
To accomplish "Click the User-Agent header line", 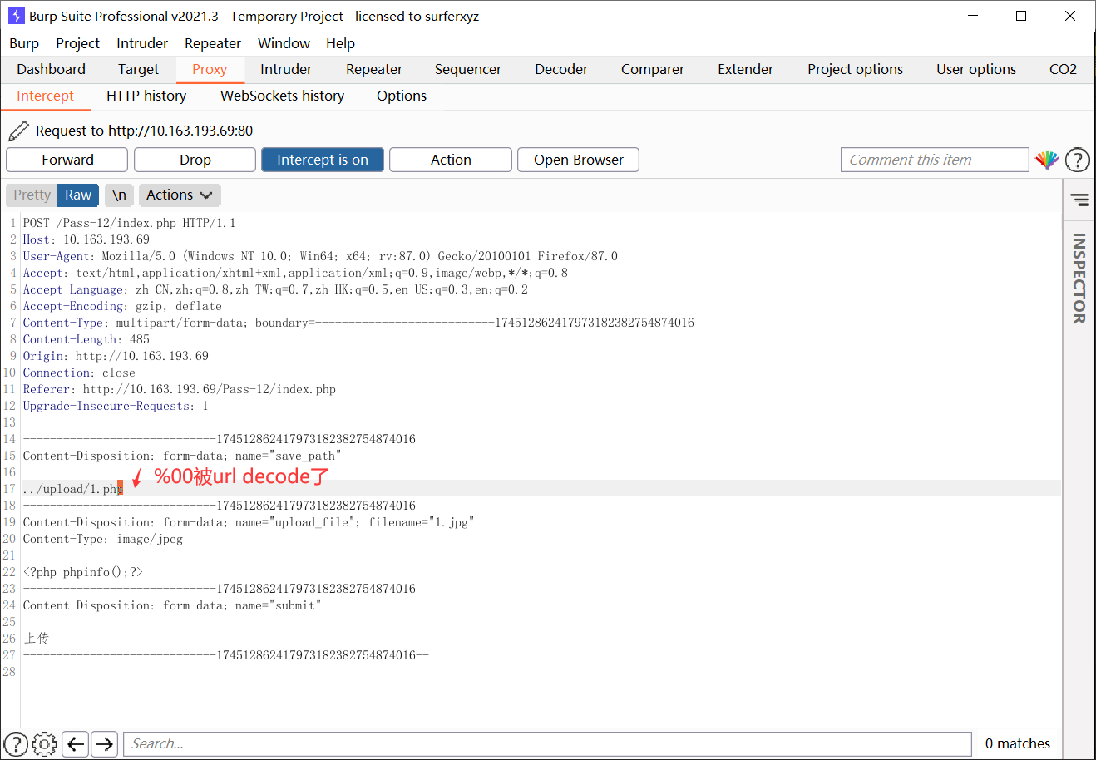I will pos(320,256).
